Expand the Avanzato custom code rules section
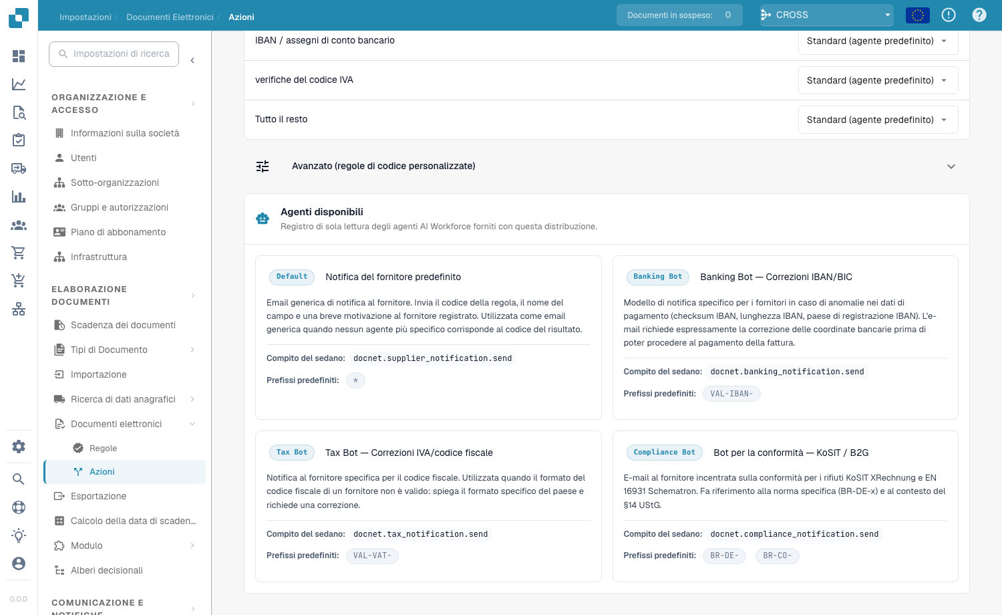1002x615 pixels. (607, 166)
